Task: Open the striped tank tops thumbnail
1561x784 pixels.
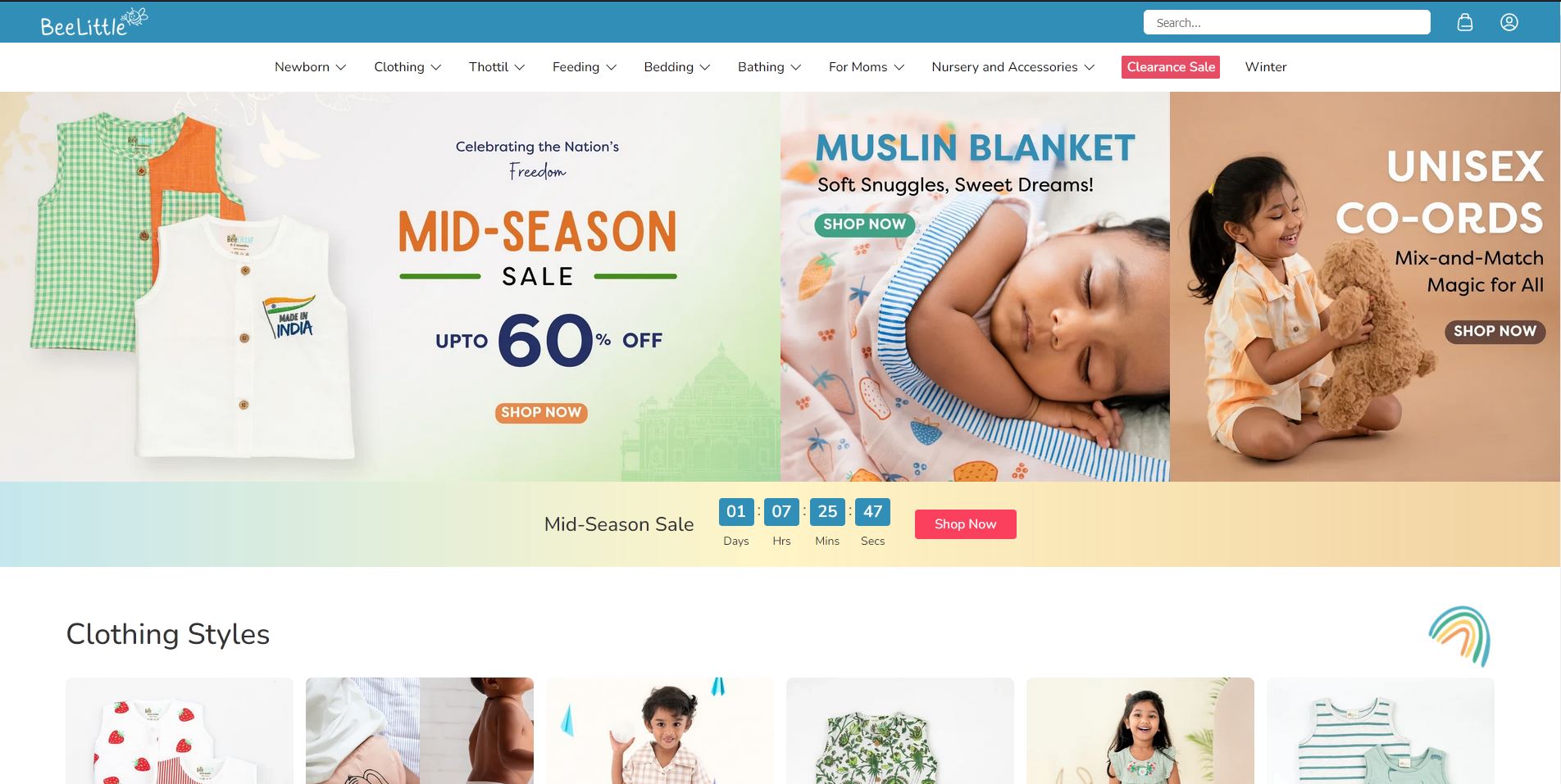Action: (1381, 731)
